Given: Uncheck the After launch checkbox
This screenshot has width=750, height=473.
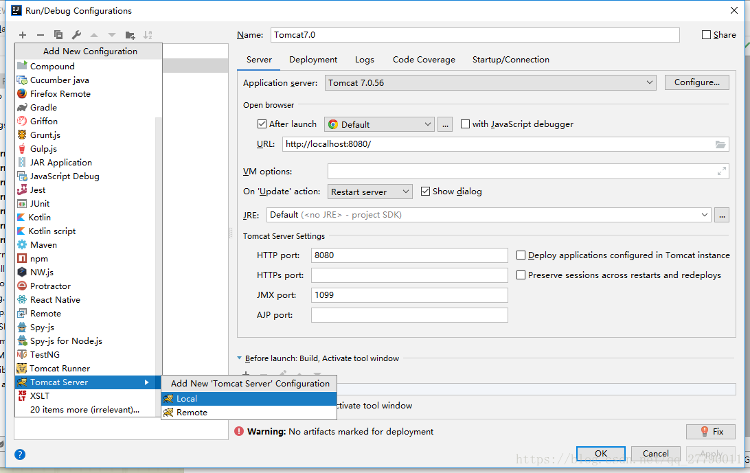Looking at the screenshot, I should 262,124.
